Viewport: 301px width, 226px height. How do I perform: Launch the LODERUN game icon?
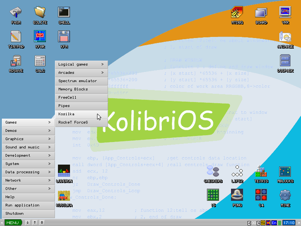coord(64,172)
